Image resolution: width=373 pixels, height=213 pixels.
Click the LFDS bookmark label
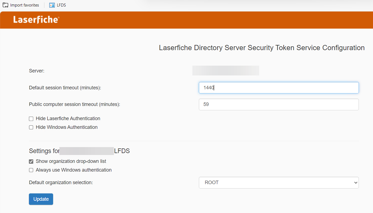click(61, 5)
